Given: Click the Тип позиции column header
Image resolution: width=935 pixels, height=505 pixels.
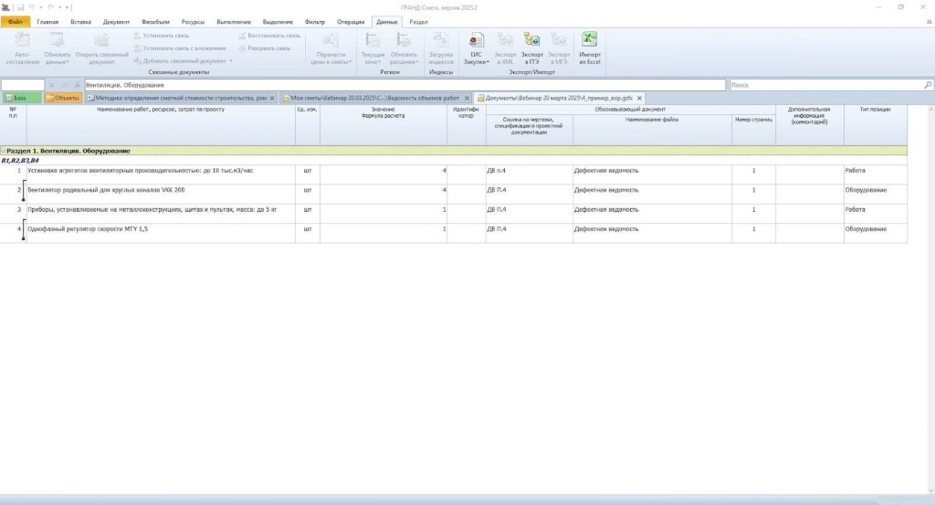Looking at the screenshot, I should tap(876, 124).
